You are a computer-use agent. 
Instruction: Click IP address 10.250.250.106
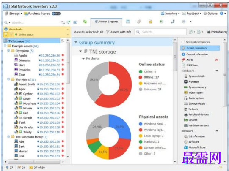tap(50, 113)
